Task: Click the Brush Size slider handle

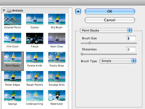Action: (x=90, y=43)
